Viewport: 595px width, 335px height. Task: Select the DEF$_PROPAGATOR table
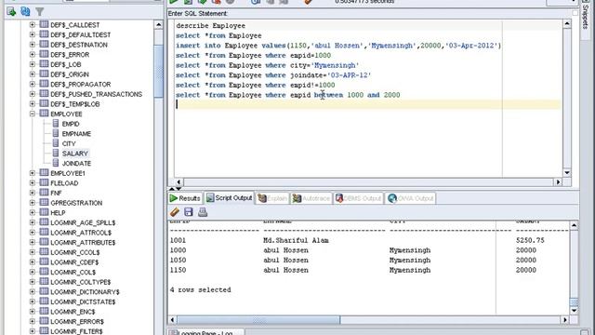[x=81, y=85]
